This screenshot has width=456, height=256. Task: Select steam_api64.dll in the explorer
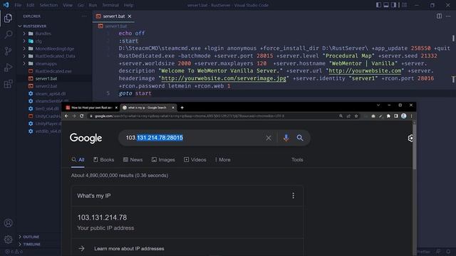(51, 94)
